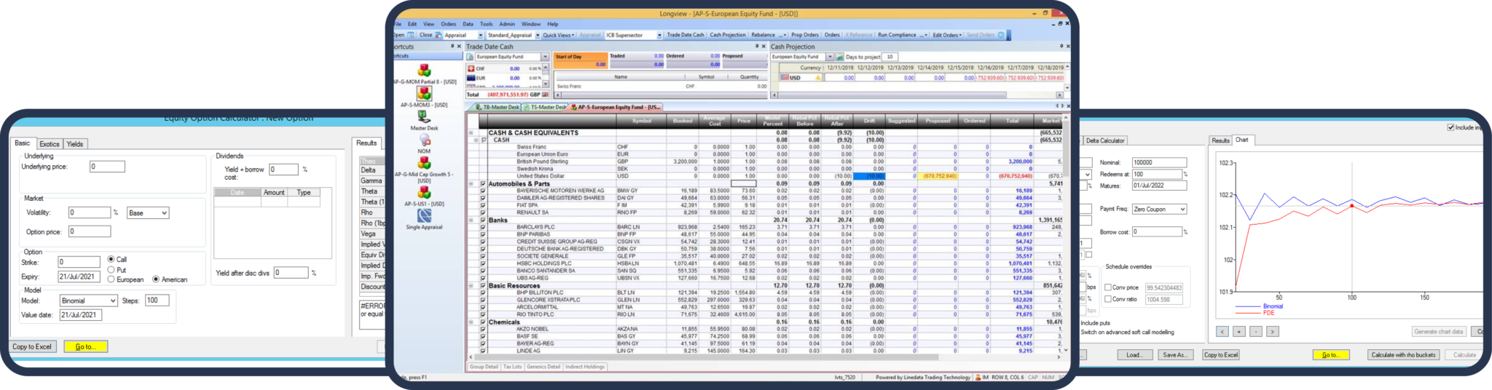Click chart icon in Cash Projection toolbar
This screenshot has height=390, width=1492.
pyautogui.click(x=839, y=57)
